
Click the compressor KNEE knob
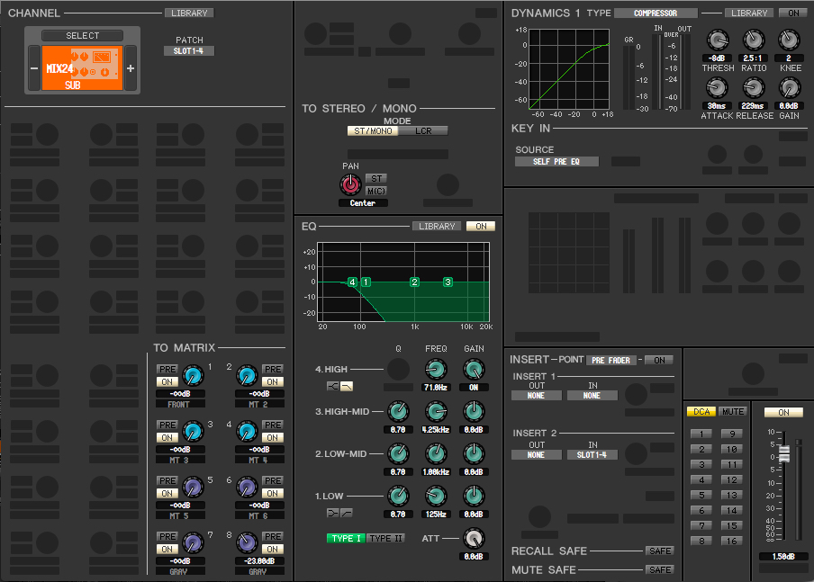coord(789,40)
